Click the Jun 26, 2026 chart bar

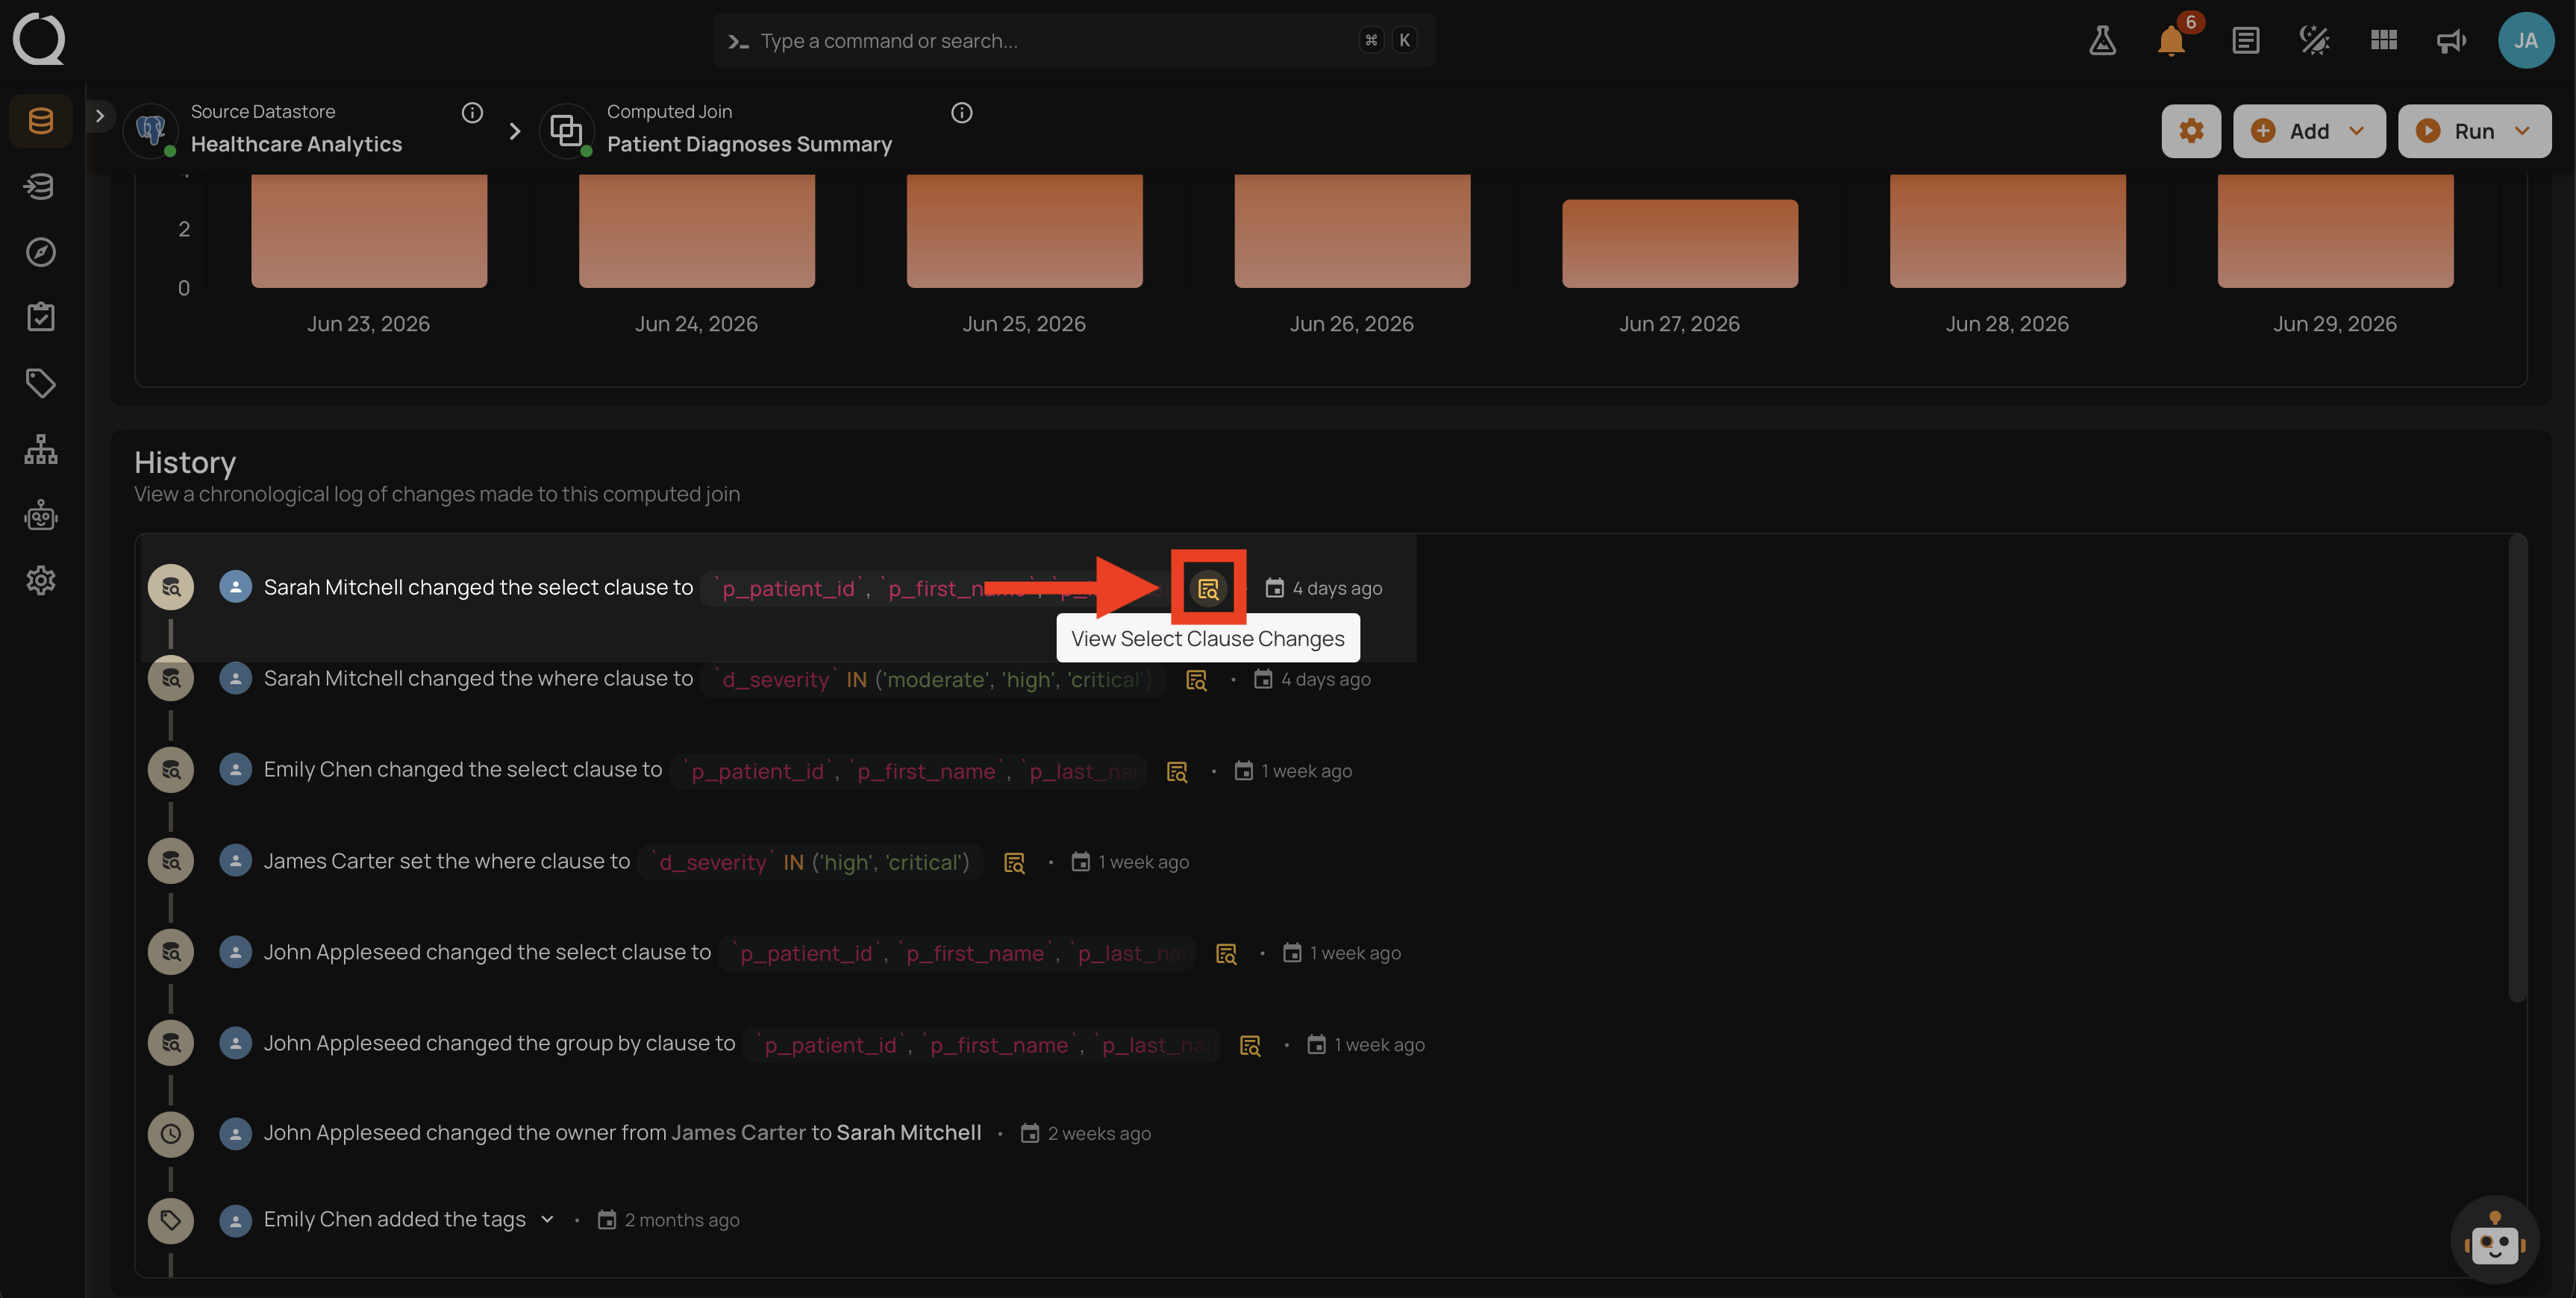coord(1352,231)
